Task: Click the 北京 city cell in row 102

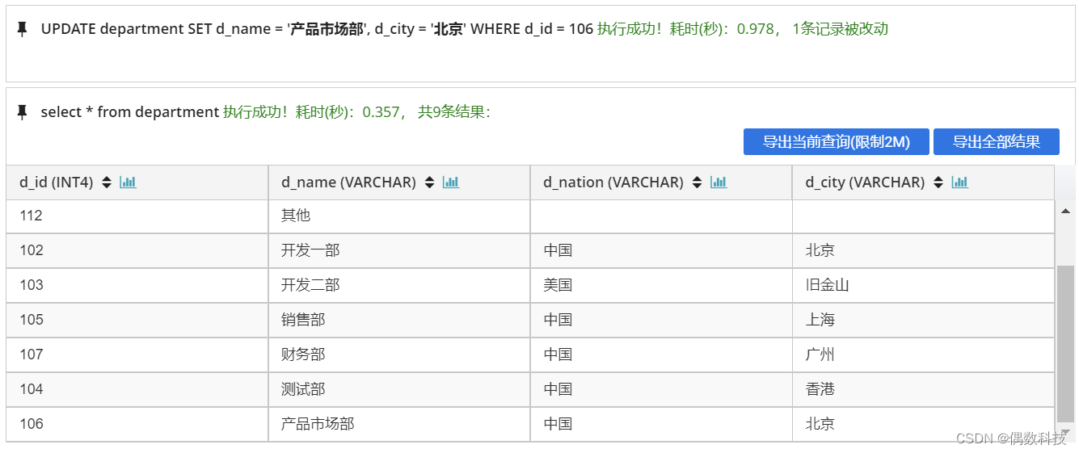Action: point(923,250)
